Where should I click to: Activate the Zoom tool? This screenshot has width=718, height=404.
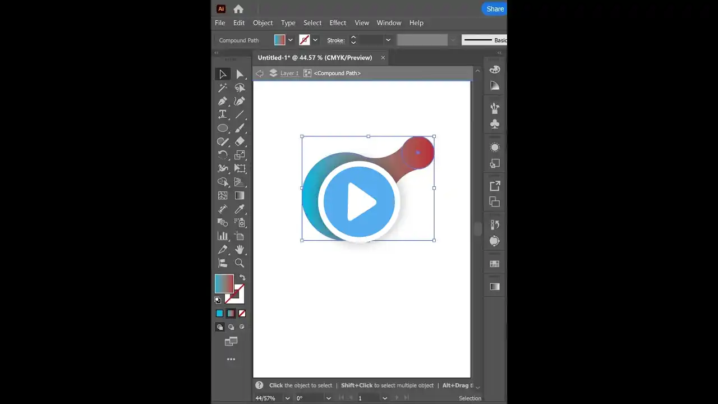pos(240,263)
